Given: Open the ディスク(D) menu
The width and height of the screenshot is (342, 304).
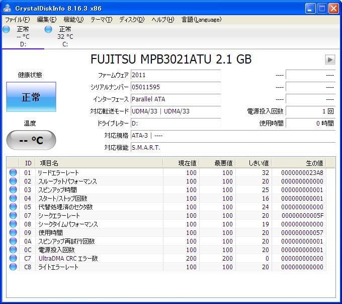Looking at the screenshot, I should pyautogui.click(x=132, y=20).
